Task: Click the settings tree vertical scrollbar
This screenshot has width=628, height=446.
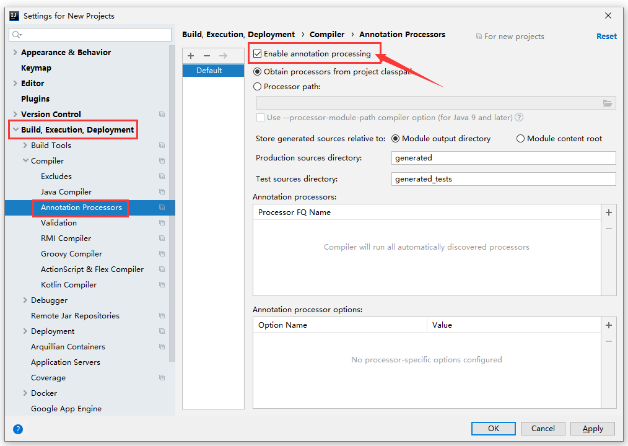Action: click(172, 204)
